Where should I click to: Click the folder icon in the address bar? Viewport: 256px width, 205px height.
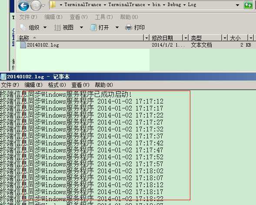tap(53, 5)
